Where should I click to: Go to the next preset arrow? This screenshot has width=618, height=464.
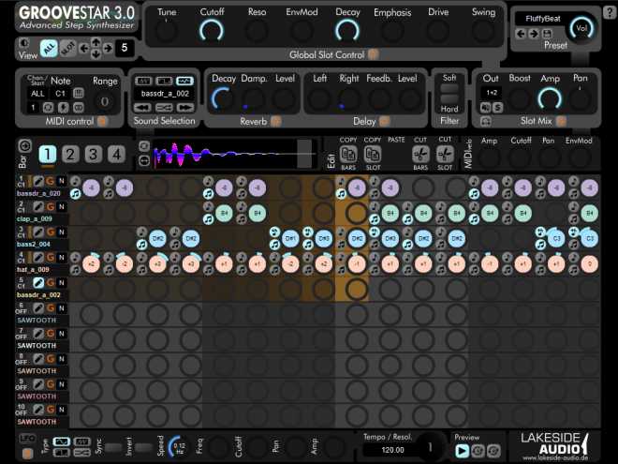click(534, 34)
